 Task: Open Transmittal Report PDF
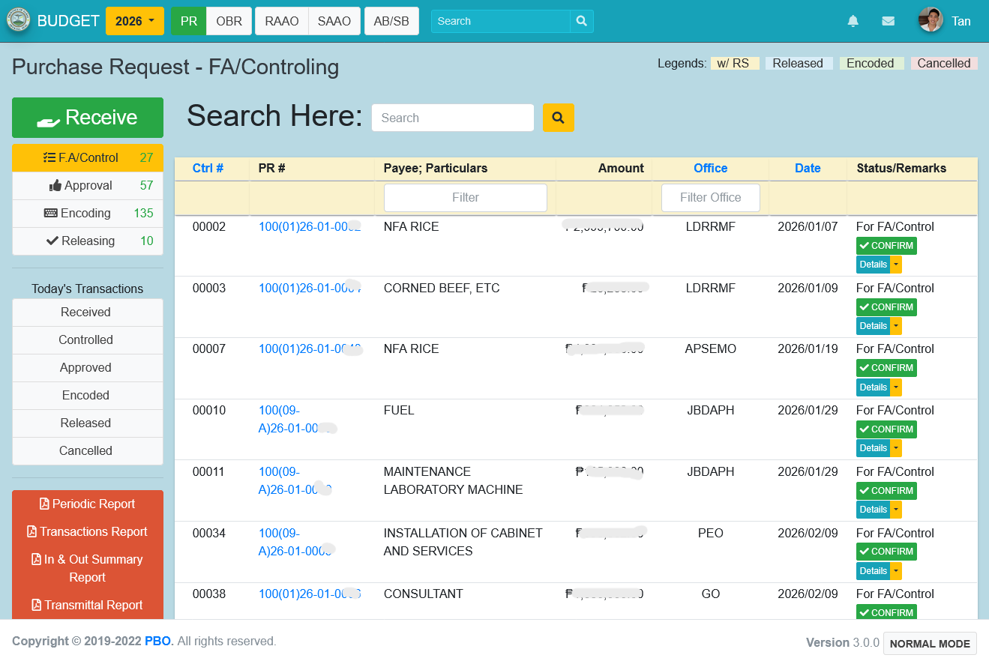point(88,605)
